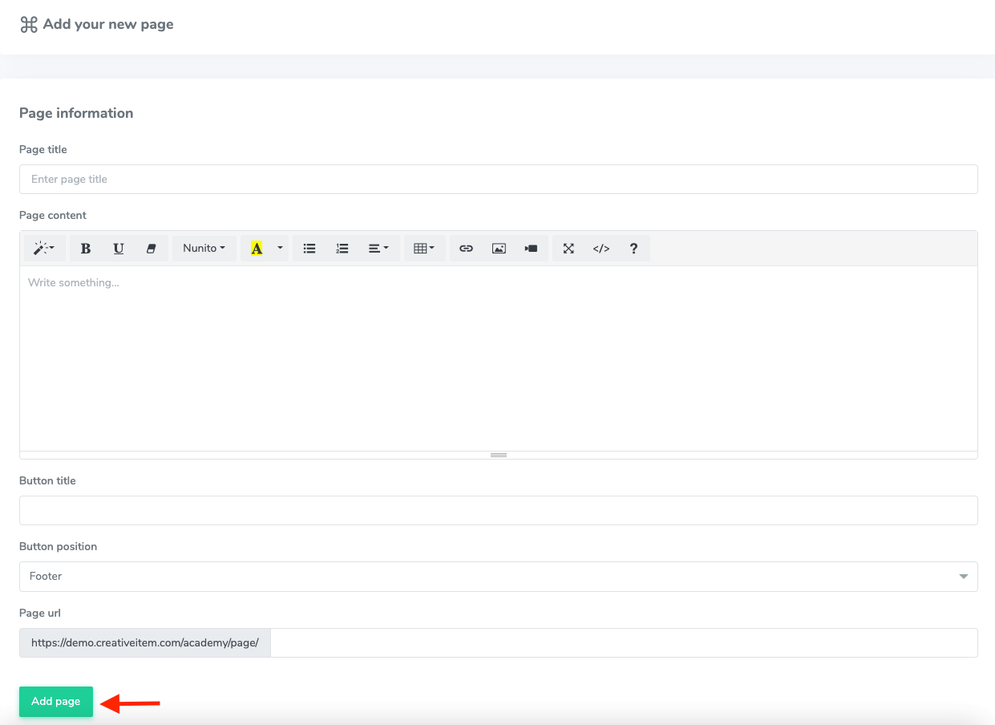Viewport: 995px width, 725px height.
Task: Insert an ordered list
Action: click(342, 248)
